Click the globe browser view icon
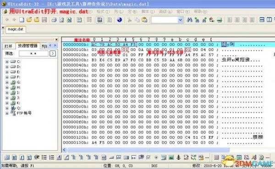 tap(120, 20)
